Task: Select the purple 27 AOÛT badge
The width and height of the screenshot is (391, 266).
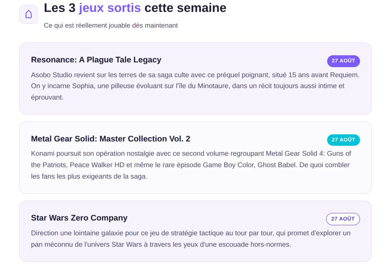Action: 343,61
